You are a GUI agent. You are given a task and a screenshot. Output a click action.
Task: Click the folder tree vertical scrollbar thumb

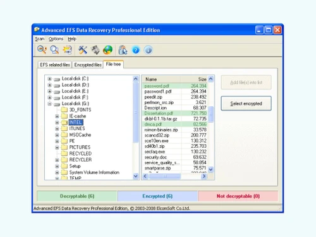coord(136,112)
